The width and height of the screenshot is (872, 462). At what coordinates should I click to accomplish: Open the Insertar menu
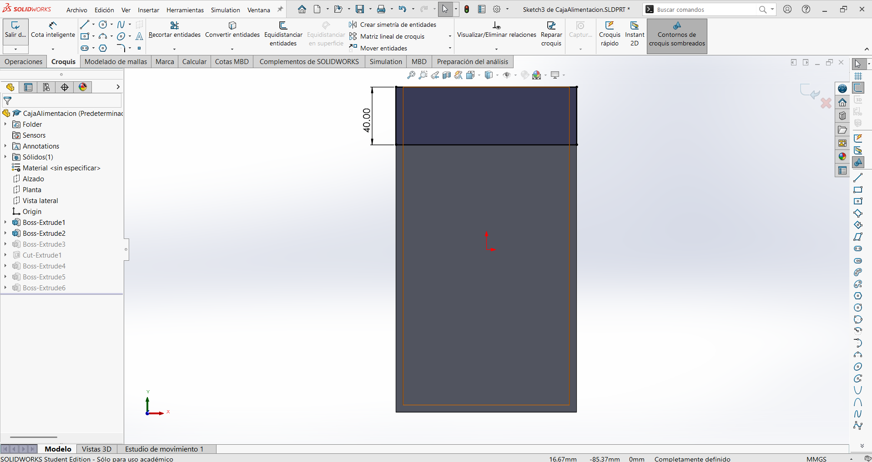149,10
